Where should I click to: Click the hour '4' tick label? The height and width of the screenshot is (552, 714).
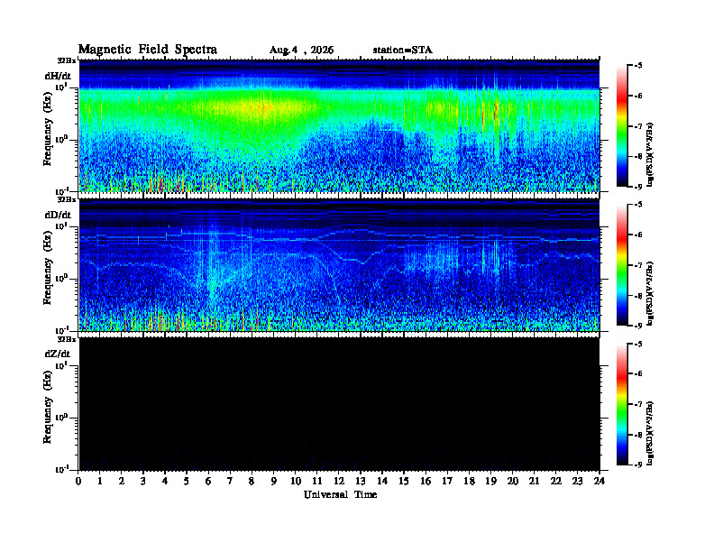[x=165, y=481]
